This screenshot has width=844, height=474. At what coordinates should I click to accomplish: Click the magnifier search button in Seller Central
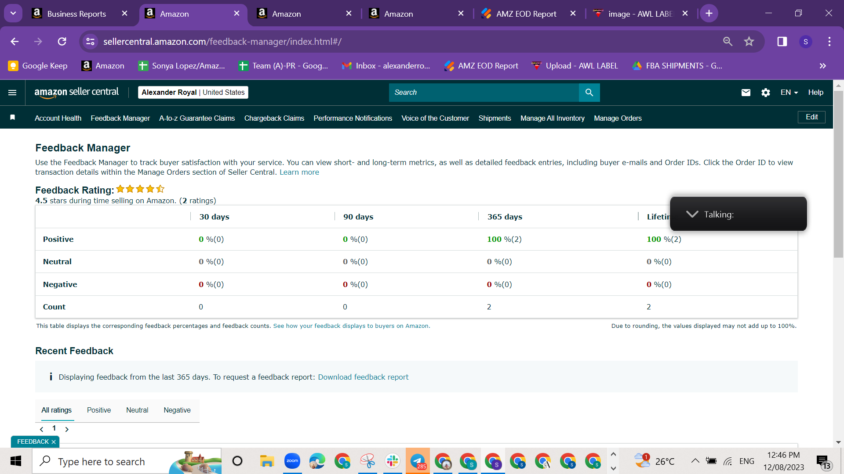pyautogui.click(x=589, y=93)
